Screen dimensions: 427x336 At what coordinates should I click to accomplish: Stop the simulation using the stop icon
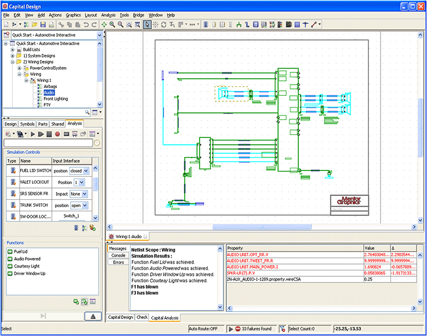click(50, 134)
